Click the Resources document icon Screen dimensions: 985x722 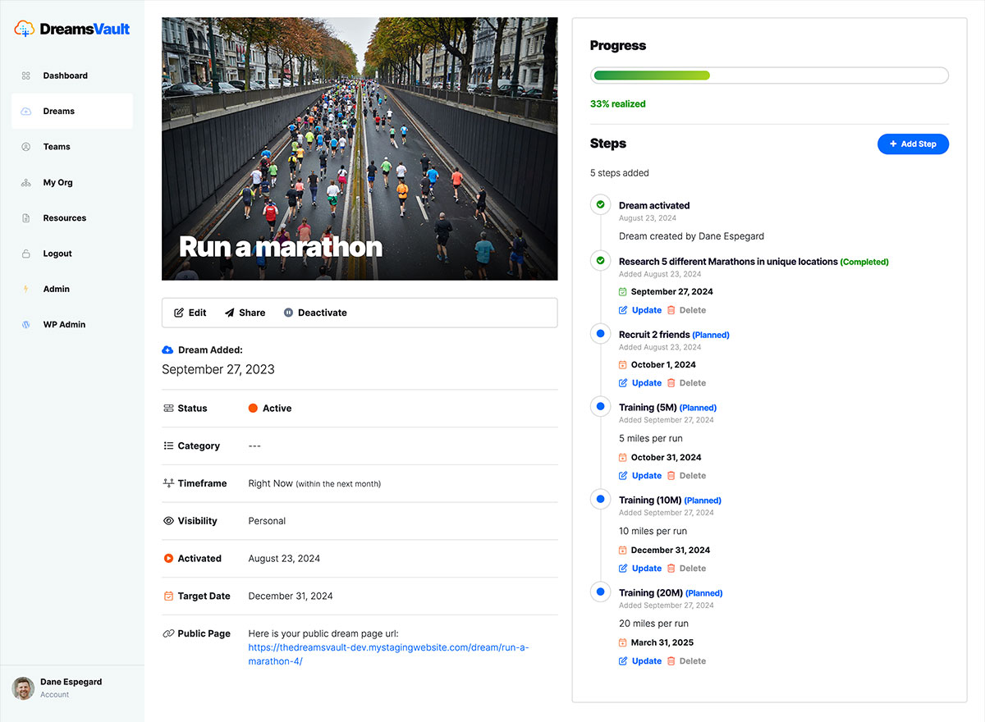point(25,218)
